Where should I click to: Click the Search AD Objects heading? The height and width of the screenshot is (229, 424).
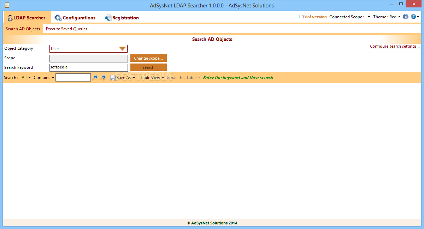pos(212,40)
